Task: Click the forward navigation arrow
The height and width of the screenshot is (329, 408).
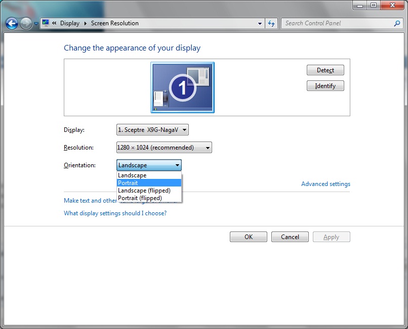Action: coord(25,23)
